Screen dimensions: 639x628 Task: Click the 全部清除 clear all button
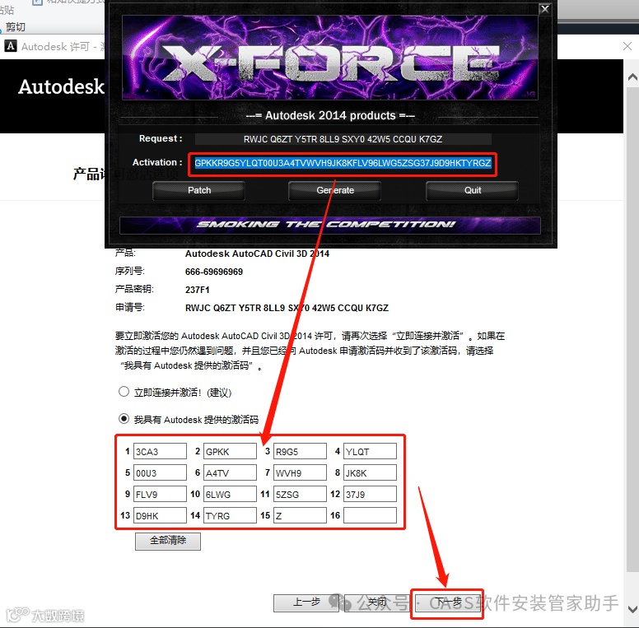click(168, 541)
